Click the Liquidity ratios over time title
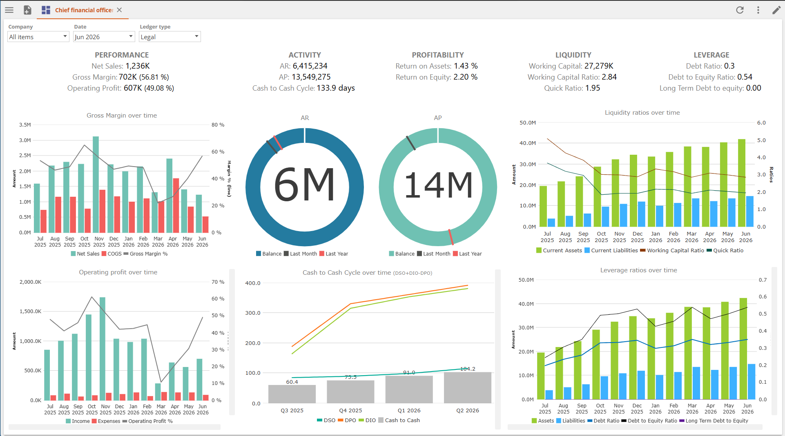The image size is (785, 436). (642, 113)
